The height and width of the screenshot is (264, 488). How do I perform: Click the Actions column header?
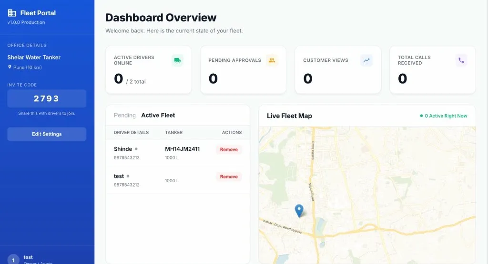pyautogui.click(x=232, y=132)
